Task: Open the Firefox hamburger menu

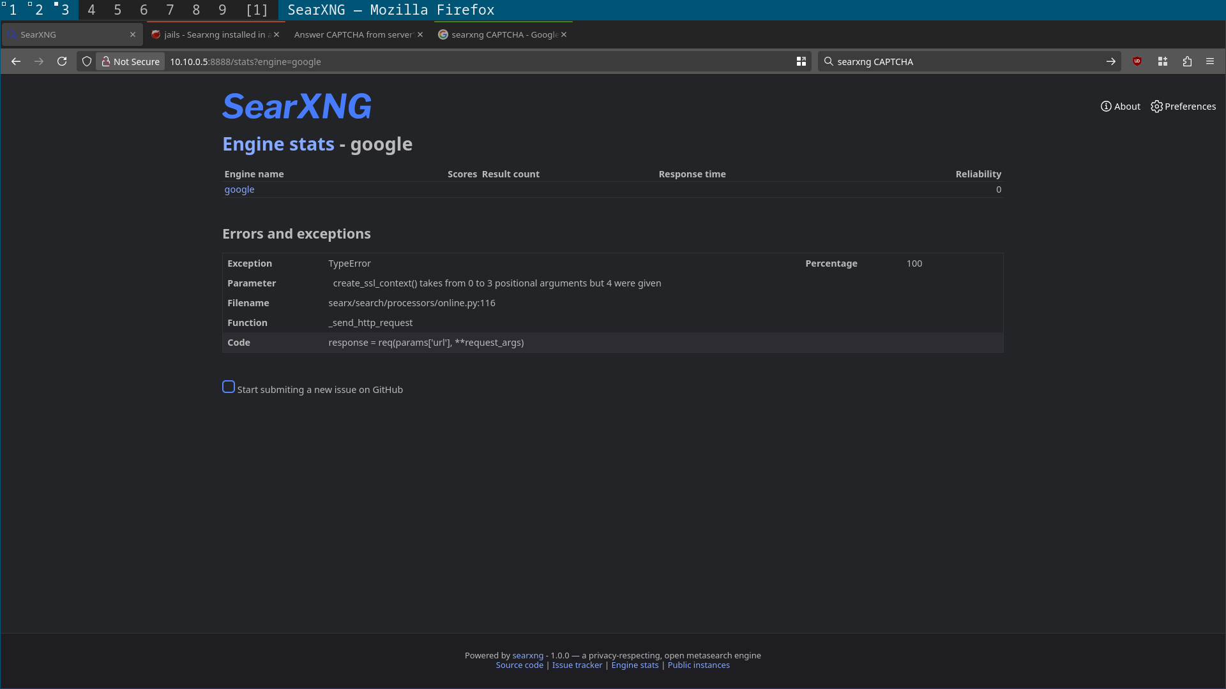Action: coord(1210,61)
